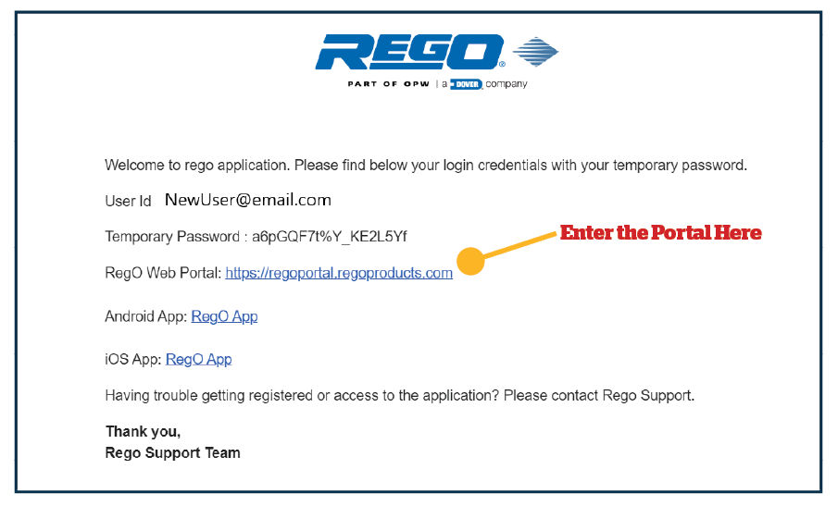Click the red "Enter the Portal Here" annotation
Image resolution: width=838 pixels, height=506 pixels.
point(660,233)
